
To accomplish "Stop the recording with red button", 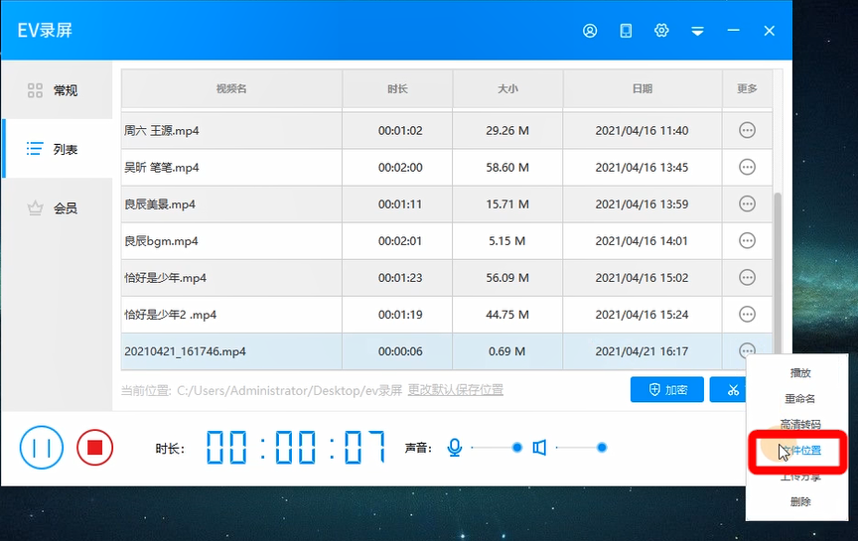I will [x=94, y=448].
